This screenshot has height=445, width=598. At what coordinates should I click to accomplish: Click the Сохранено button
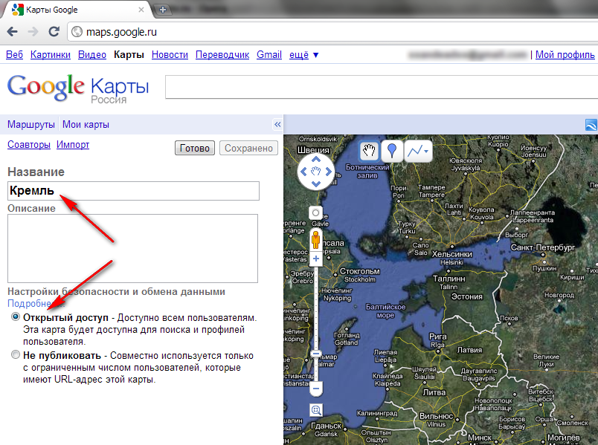pos(248,148)
